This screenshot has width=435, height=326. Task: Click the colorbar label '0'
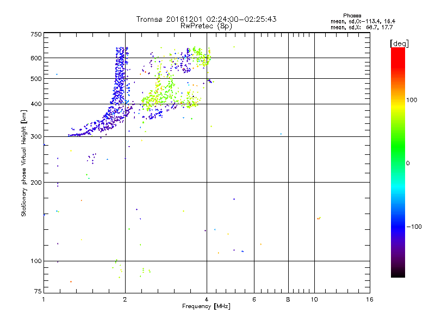pos(408,164)
